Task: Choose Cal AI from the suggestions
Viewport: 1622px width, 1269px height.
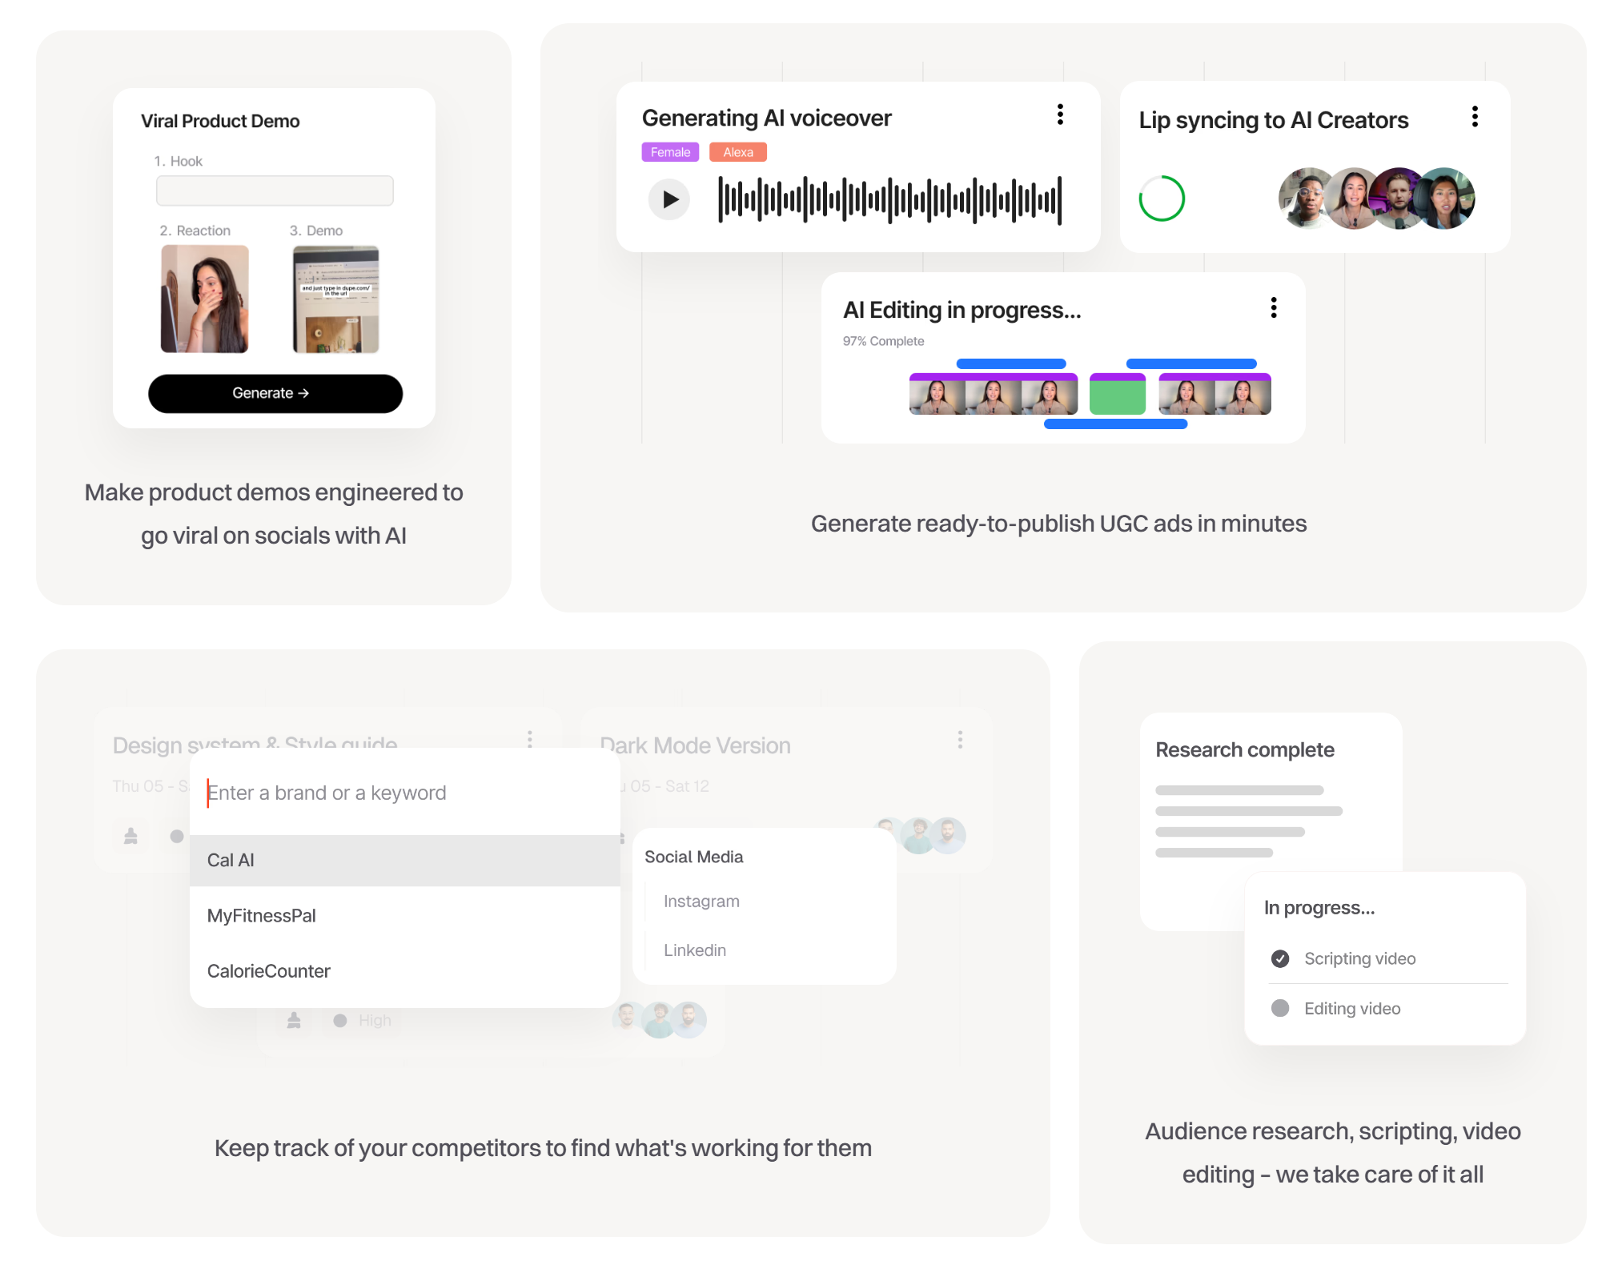Action: 405,860
